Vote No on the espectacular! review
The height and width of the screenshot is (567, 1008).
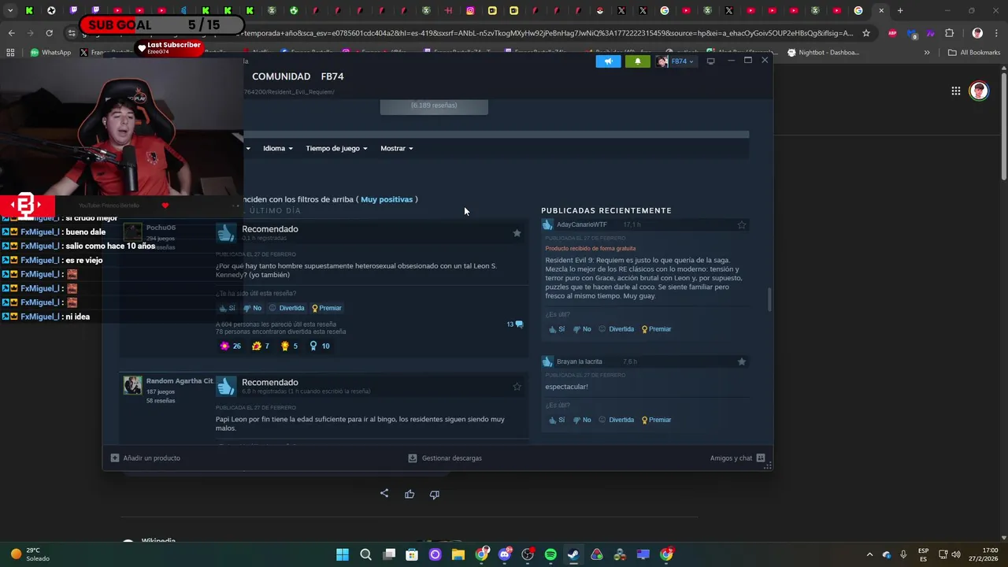[x=582, y=420]
